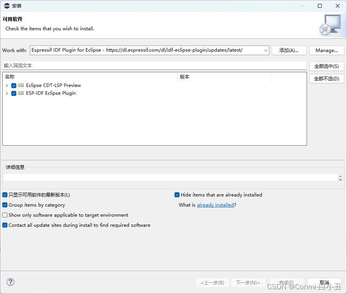Open the Work with site dropdown
Screen dimensions: 347x294
tap(265, 50)
